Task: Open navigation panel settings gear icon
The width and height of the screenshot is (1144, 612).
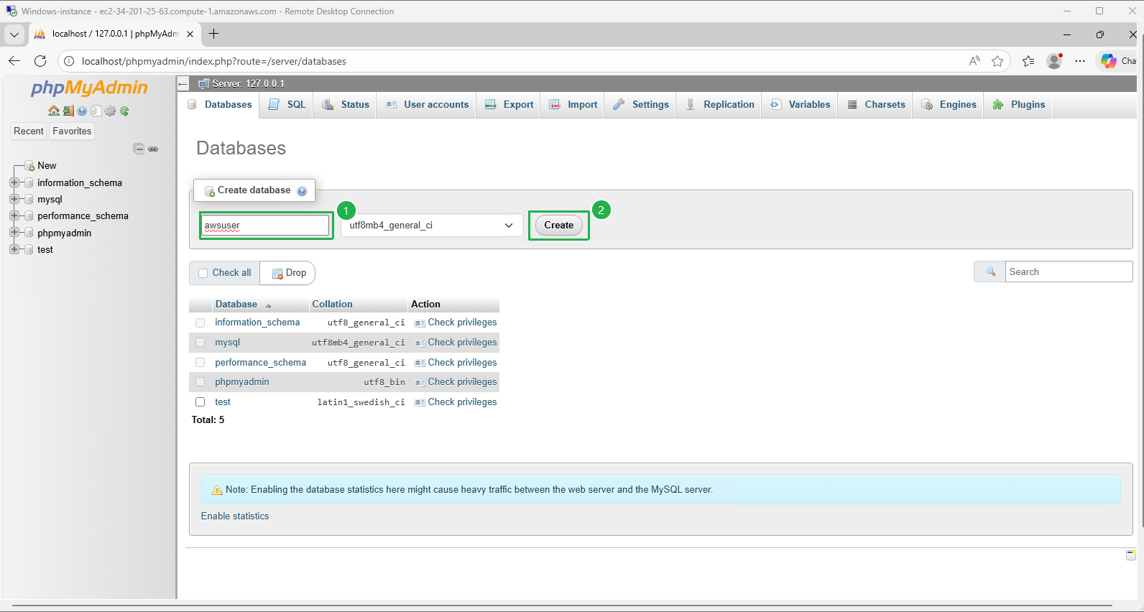Action: coord(110,111)
